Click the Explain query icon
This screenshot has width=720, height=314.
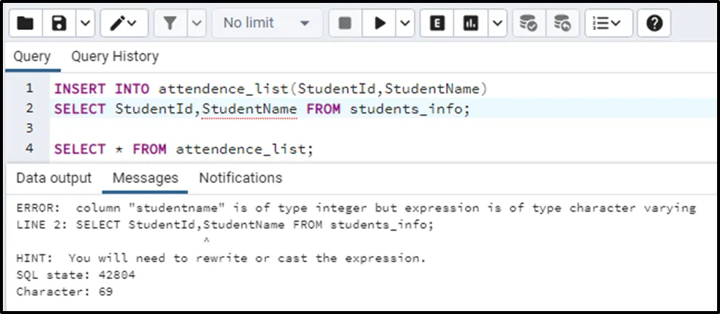pos(437,23)
